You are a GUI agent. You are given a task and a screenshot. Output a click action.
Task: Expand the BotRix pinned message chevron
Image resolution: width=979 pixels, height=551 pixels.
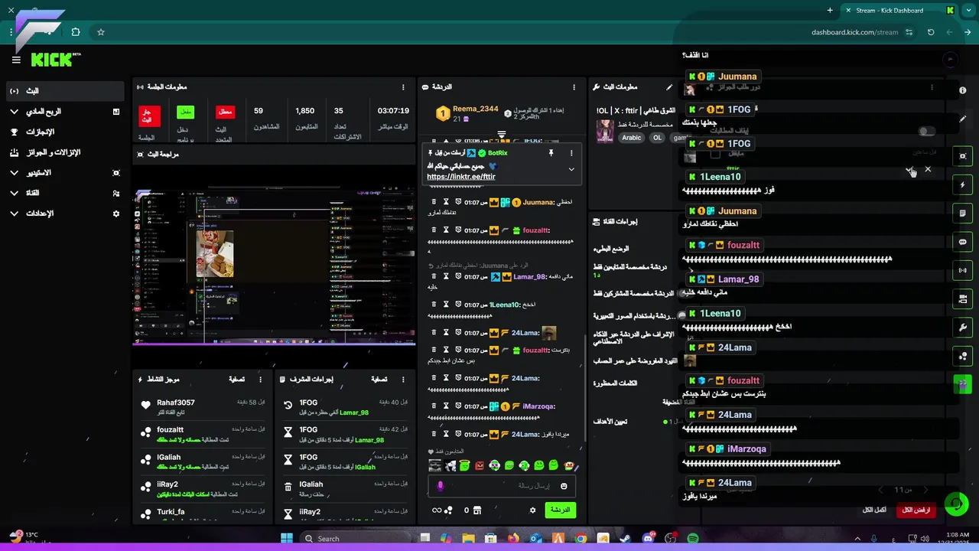571,169
